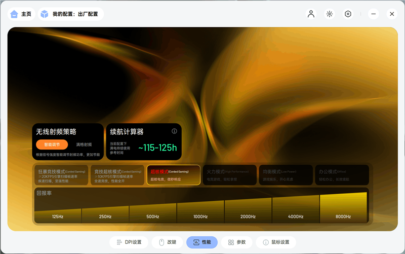Choose 狂暴竞技模式 performance mode
The image size is (405, 254).
pos(61,175)
